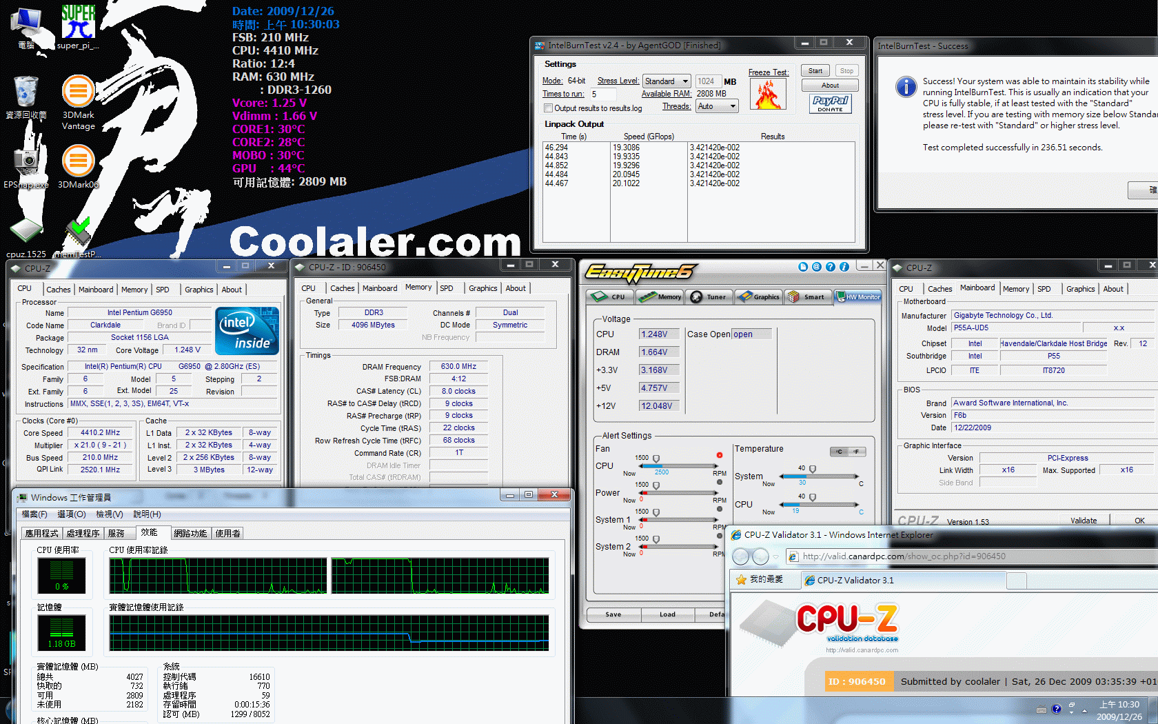Viewport: 1158px width, 724px height.
Task: Open the SPD tab in CPU-Z ID 906450 window
Action: pyautogui.click(x=447, y=288)
